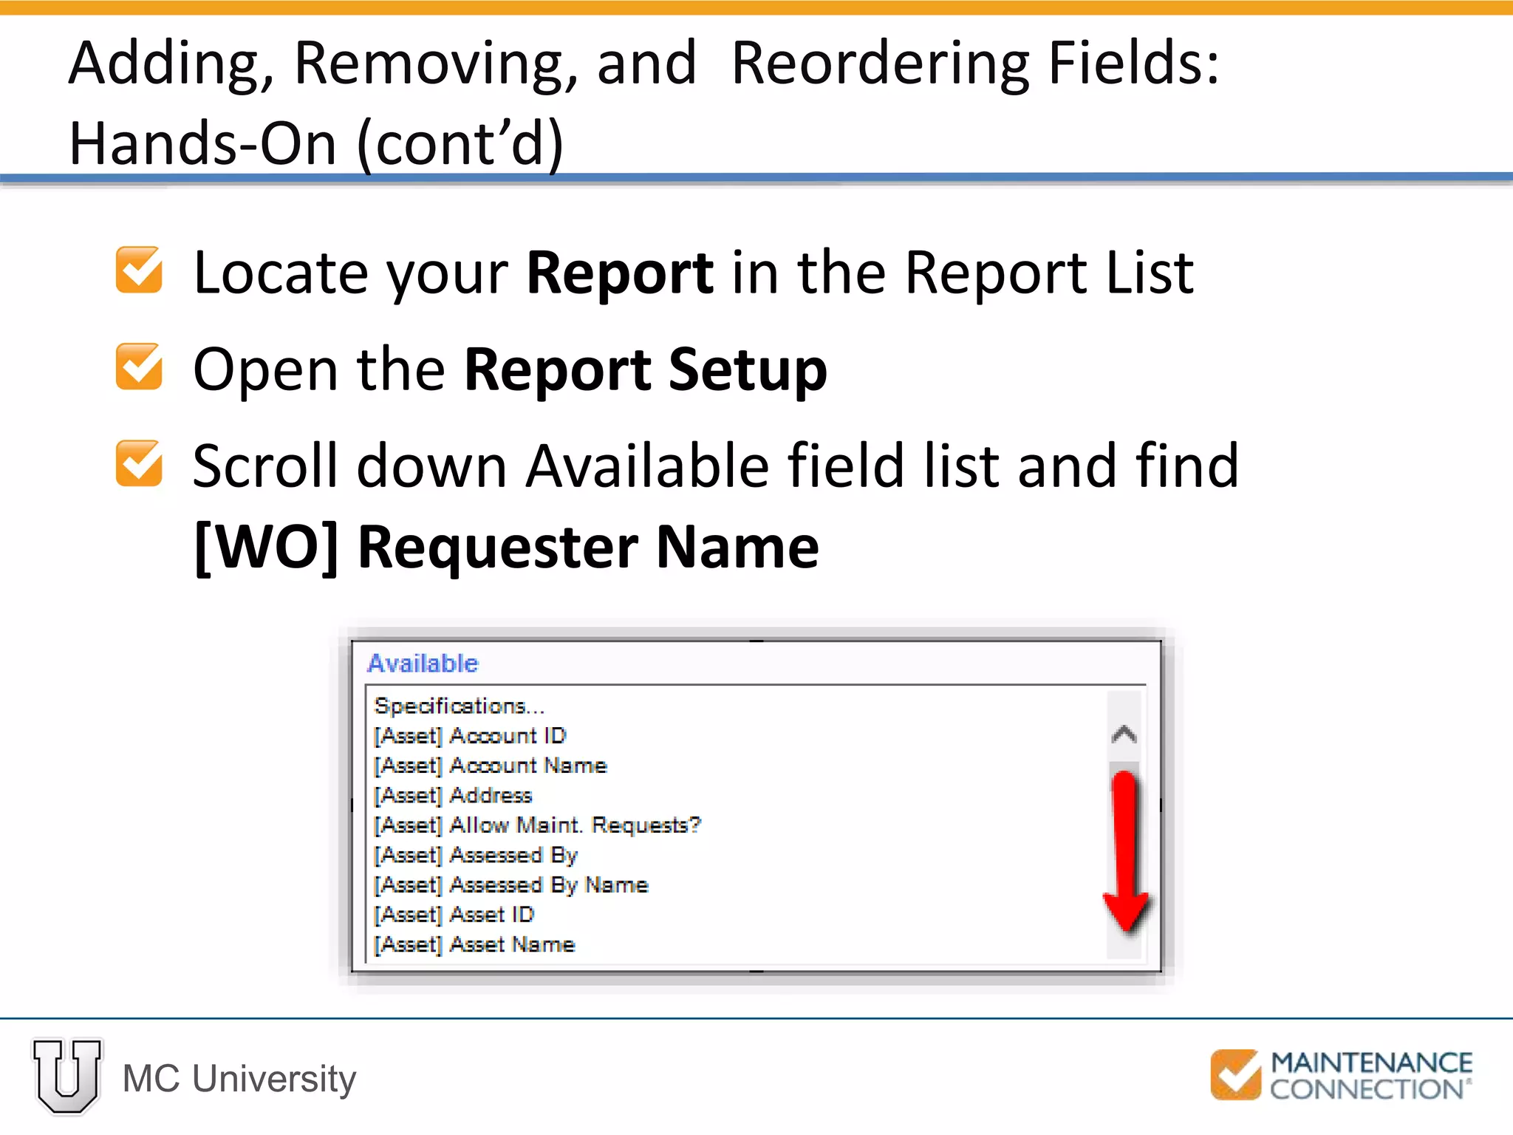Select the Specifications... entry in Available list
Screen dimensions: 1513x1135
460,706
